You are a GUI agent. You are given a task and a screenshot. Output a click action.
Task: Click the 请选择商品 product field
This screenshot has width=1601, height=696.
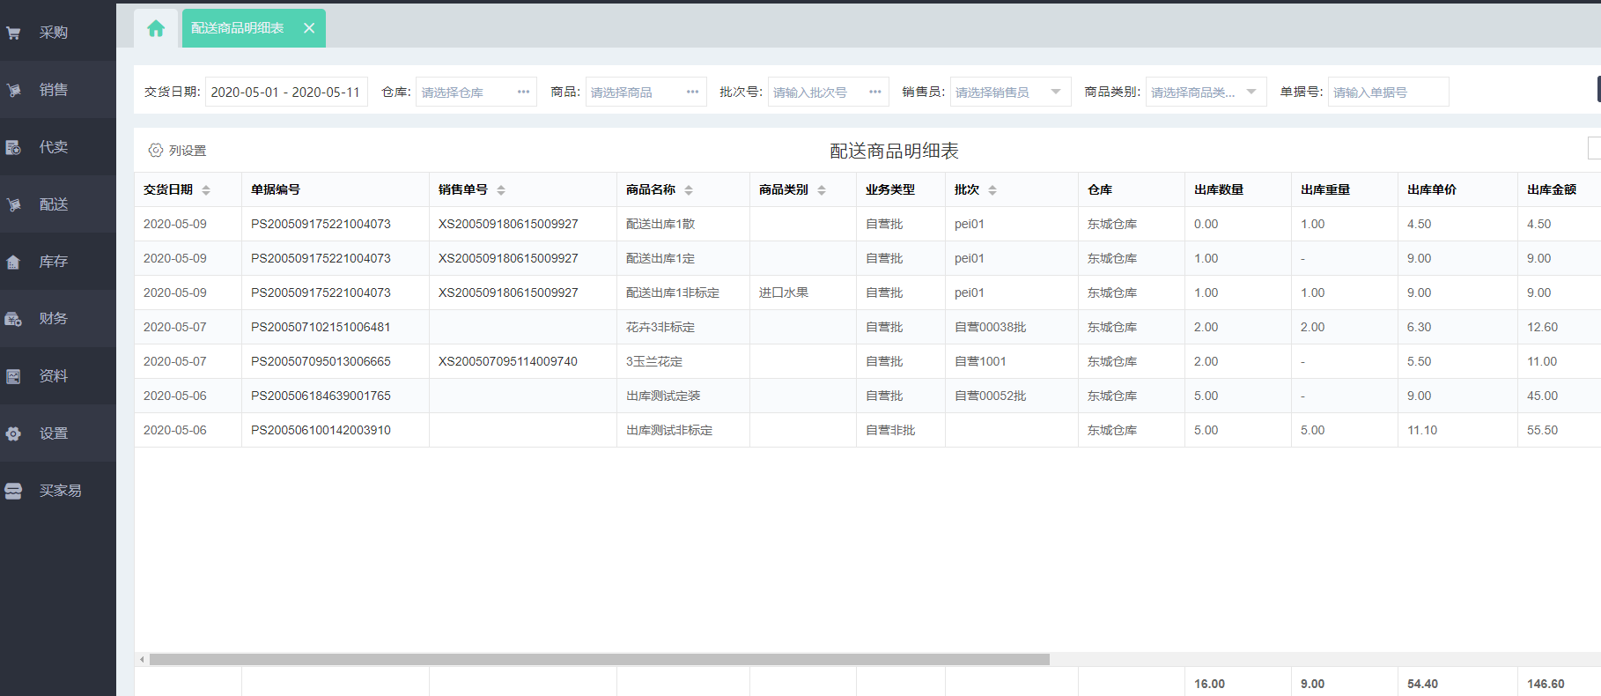(646, 92)
